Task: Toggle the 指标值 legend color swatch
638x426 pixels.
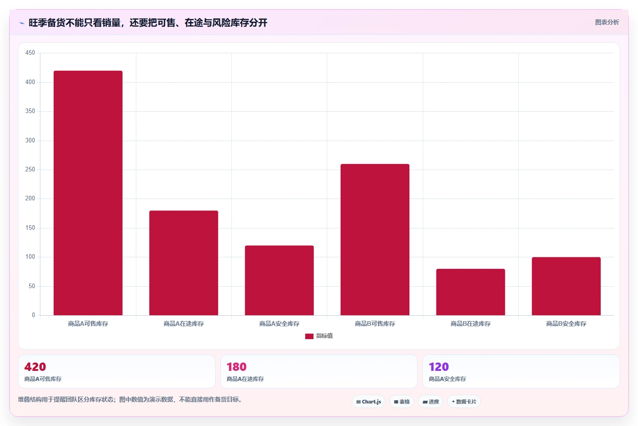Action: point(309,336)
